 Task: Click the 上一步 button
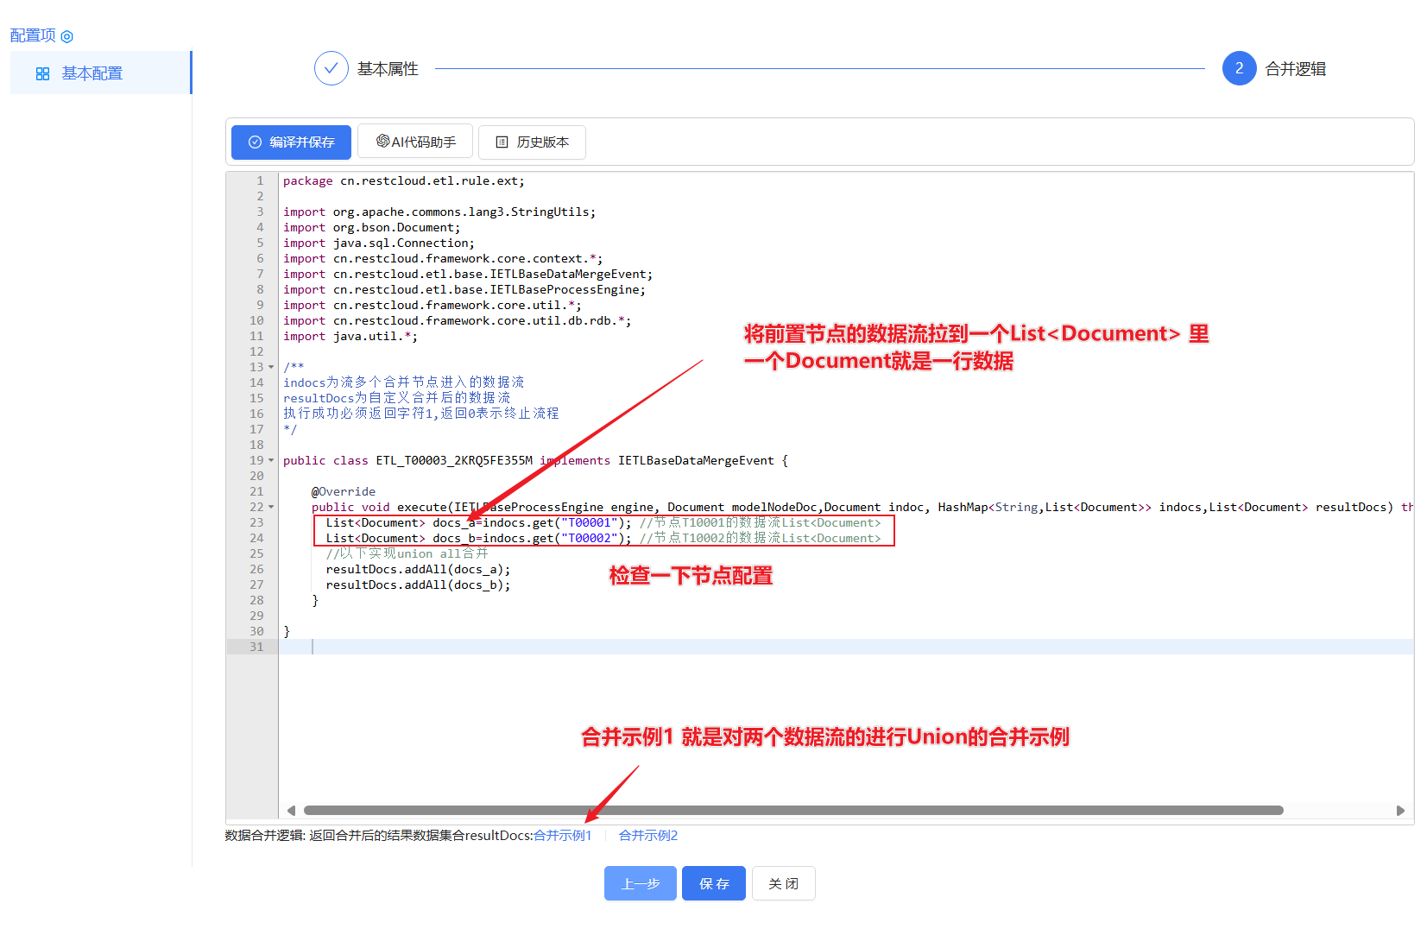click(x=641, y=883)
